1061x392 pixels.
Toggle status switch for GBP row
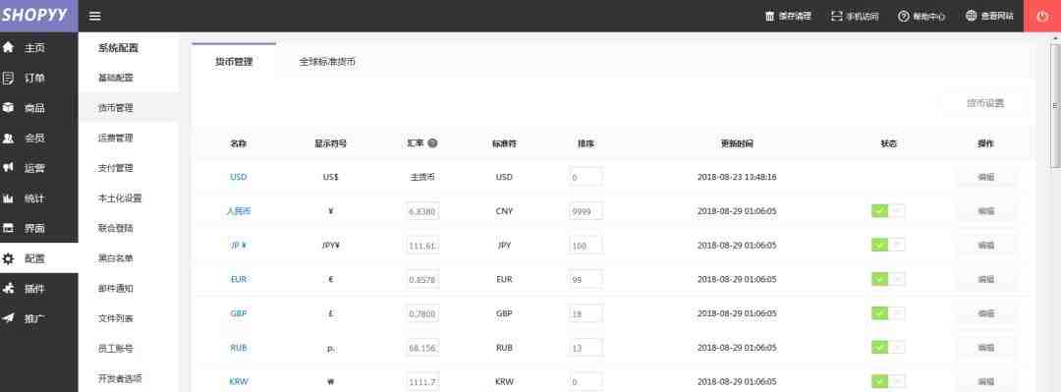pos(888,313)
